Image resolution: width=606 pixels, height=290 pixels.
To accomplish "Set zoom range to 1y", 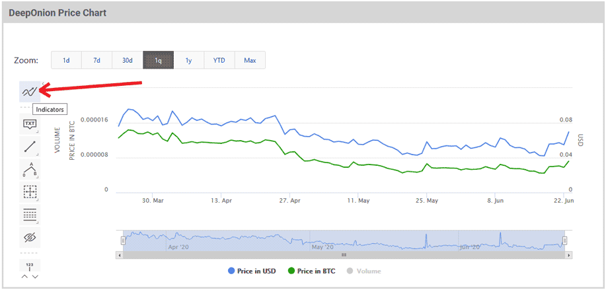I will (188, 60).
